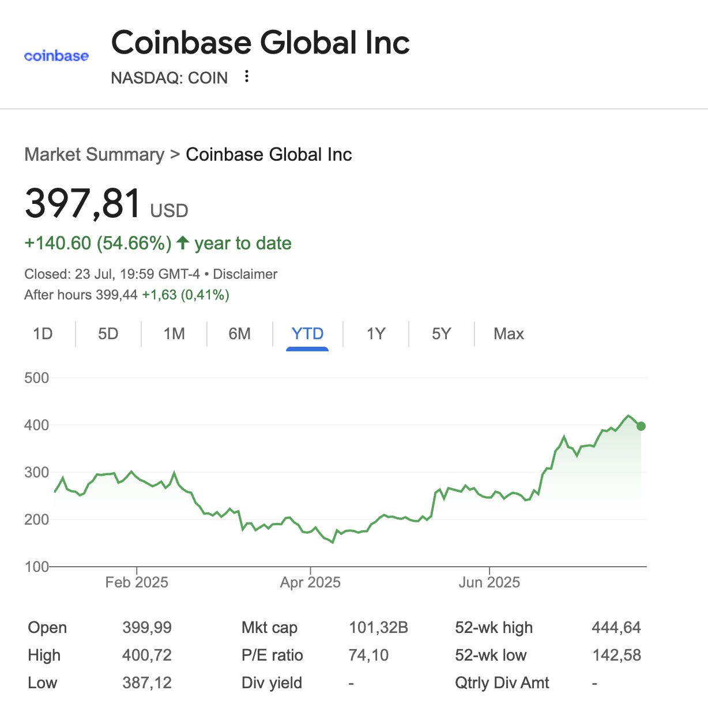Select the Max time range
The height and width of the screenshot is (713, 708).
tap(509, 334)
